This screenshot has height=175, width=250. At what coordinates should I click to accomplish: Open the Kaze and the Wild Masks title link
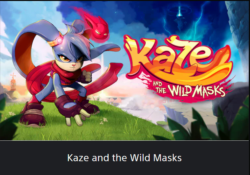(x=125, y=158)
